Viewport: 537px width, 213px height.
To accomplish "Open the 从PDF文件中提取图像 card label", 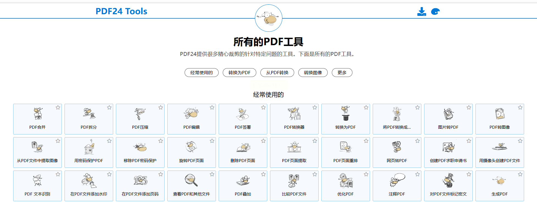I will (x=38, y=161).
